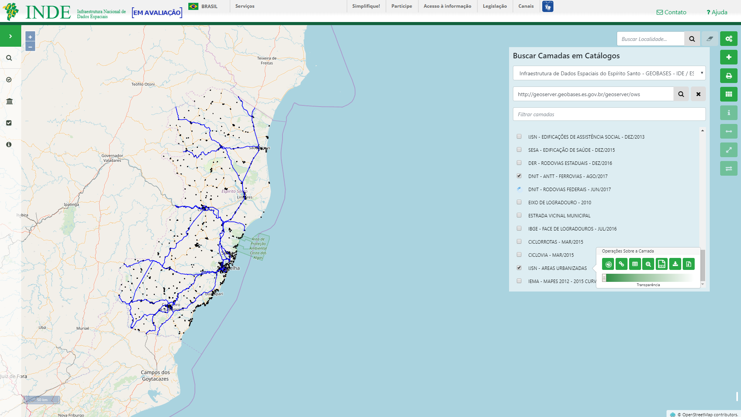Screen dimensions: 741x417
Task: Clear the catalog URL with X button
Action: point(698,94)
